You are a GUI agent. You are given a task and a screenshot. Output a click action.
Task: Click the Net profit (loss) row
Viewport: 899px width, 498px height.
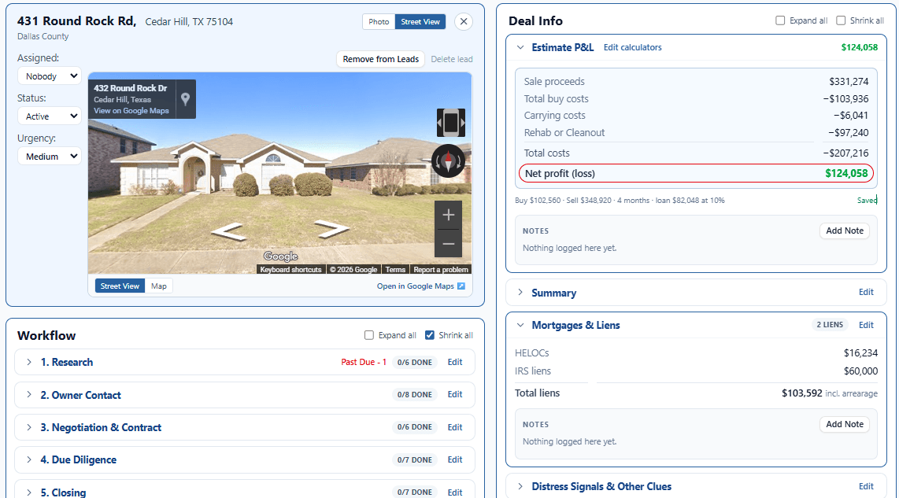[x=696, y=173]
